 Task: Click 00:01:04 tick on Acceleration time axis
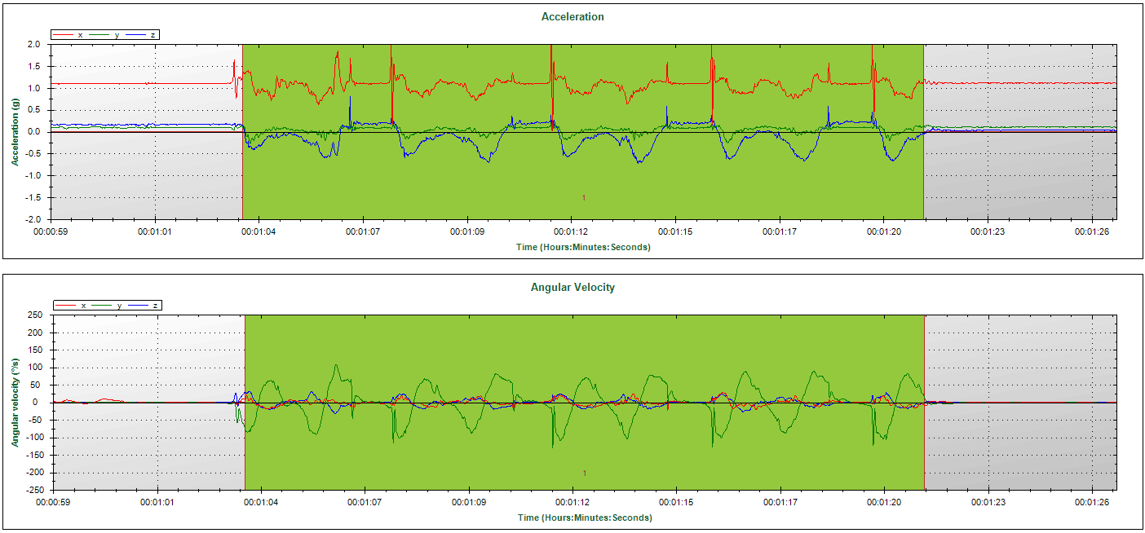(259, 232)
